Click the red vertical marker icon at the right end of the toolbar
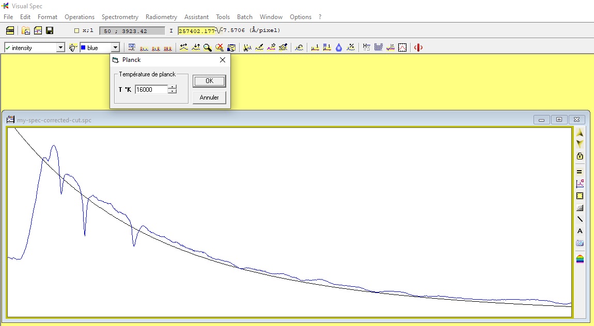594x326 pixels. [418, 47]
